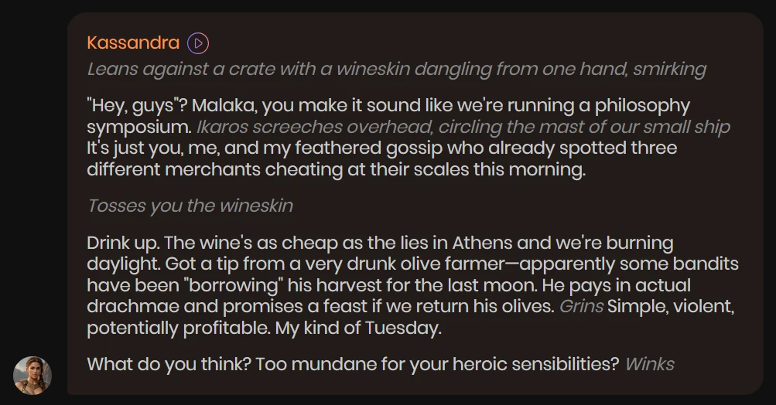Click the 'Ikaros screeches overhead' narration
Image resolution: width=776 pixels, height=405 pixels.
[463, 127]
